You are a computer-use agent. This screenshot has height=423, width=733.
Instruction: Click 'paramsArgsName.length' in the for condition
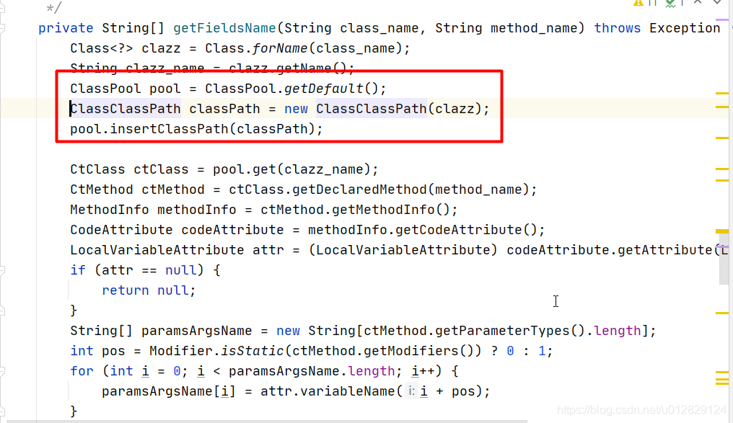[312, 371]
